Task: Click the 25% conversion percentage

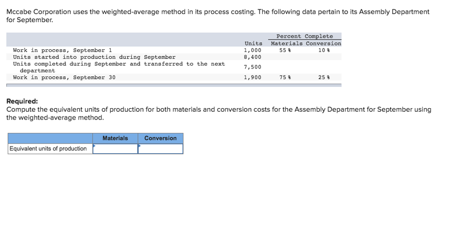Action: click(324, 78)
